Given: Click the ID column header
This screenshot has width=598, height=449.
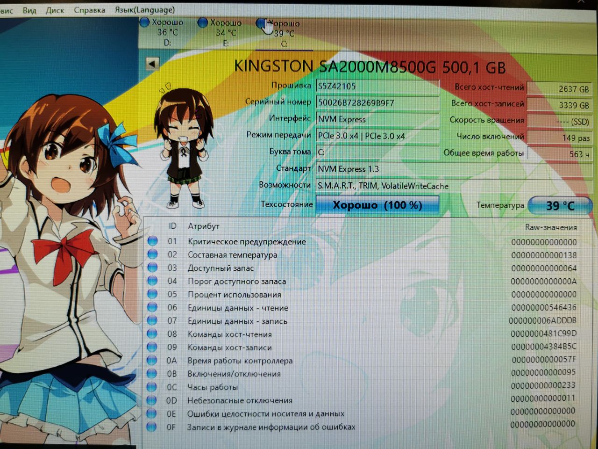Looking at the screenshot, I should (x=172, y=226).
